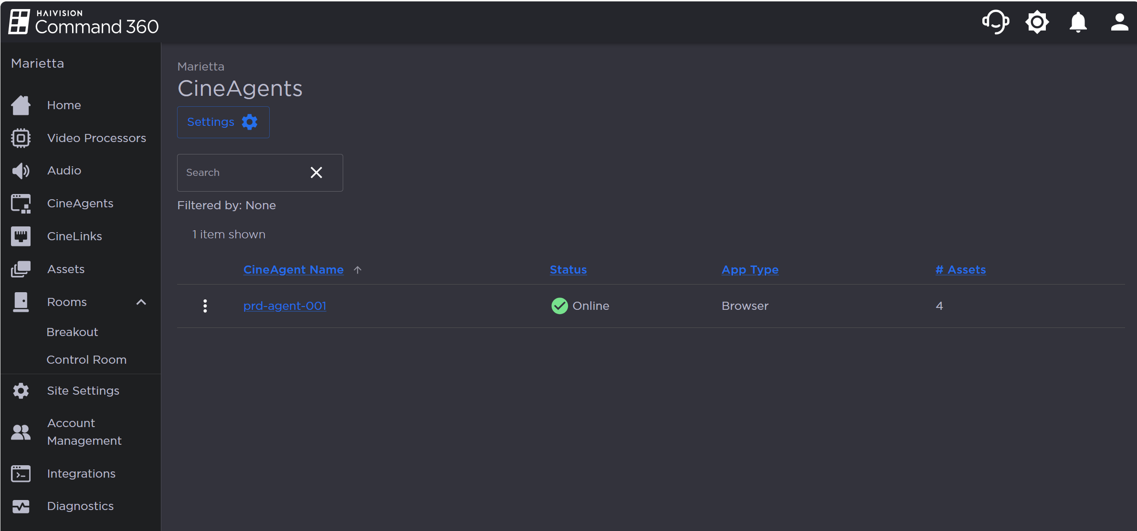Select the Assets stacked icon
1137x531 pixels.
pyautogui.click(x=21, y=268)
